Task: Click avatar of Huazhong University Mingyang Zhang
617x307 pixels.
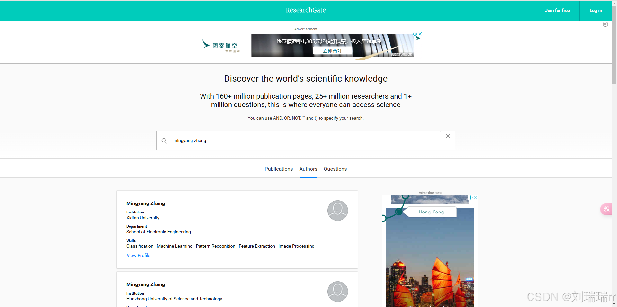Action: (337, 292)
